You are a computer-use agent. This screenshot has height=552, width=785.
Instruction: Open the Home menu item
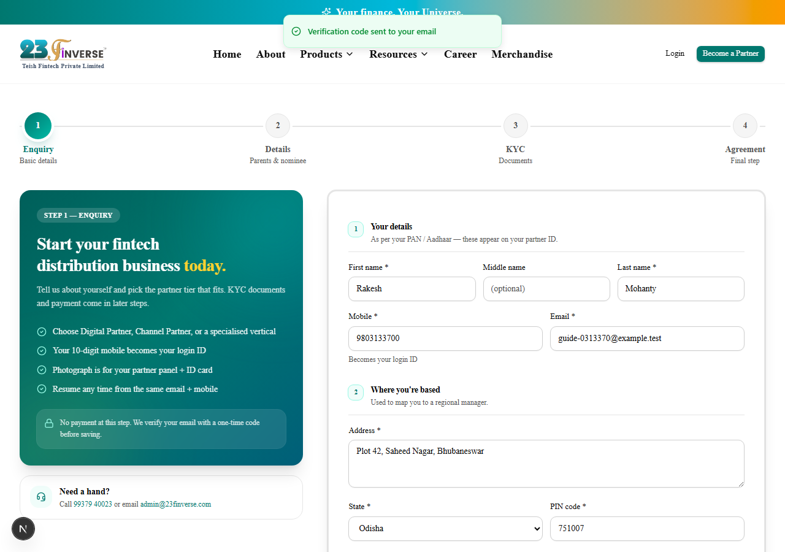tap(227, 54)
